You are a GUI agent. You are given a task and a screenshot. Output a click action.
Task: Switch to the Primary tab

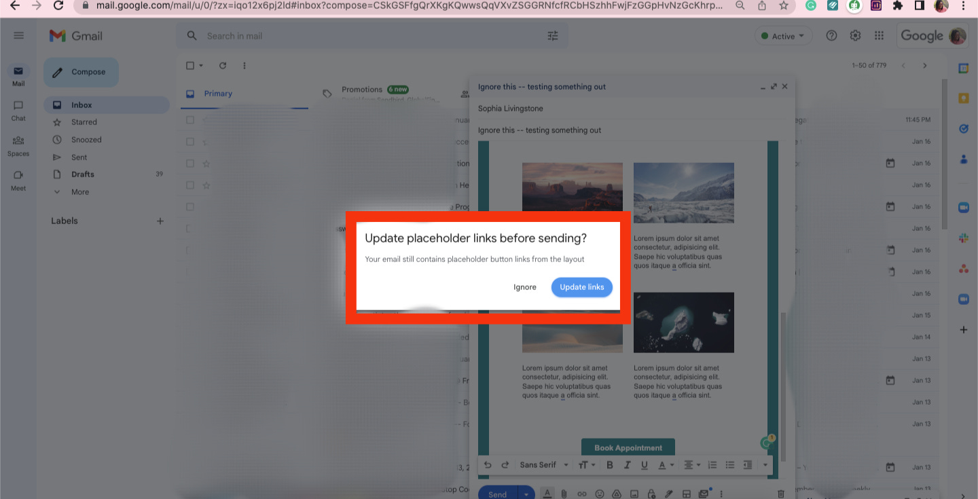[244, 94]
